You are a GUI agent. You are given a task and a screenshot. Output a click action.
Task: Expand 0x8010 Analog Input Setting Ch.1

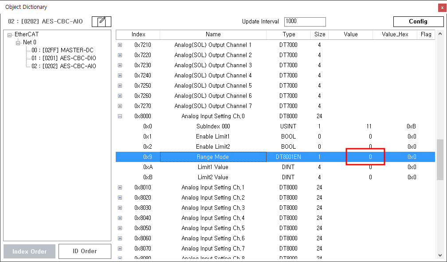(x=120, y=188)
